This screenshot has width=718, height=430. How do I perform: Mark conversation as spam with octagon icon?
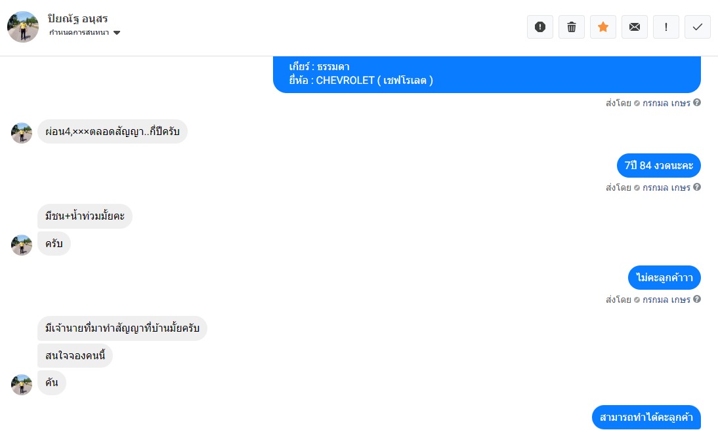[540, 27]
